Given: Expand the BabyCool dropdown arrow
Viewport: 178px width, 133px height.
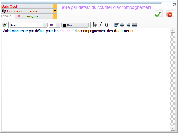Looking at the screenshot, I should point(55,6).
